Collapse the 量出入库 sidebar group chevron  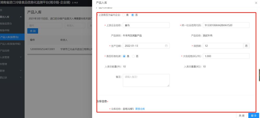(x=21, y=17)
